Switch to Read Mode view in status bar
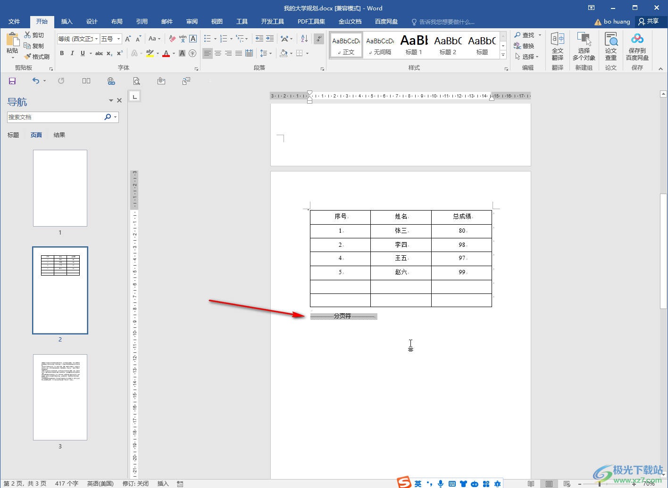The image size is (668, 488). click(531, 484)
